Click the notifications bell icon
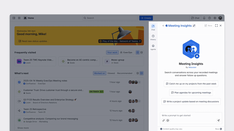 [204, 18]
